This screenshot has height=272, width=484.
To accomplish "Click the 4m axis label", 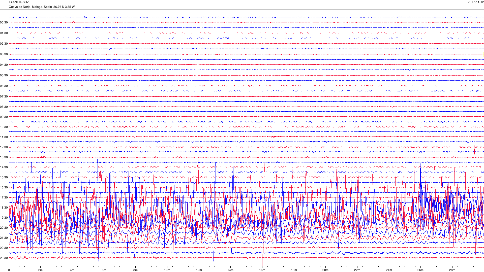I will [72, 270].
